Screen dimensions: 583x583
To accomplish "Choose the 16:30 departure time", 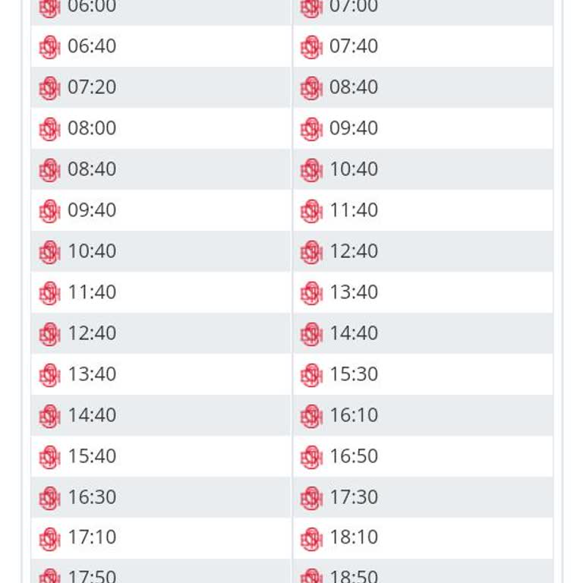I will (x=92, y=497).
